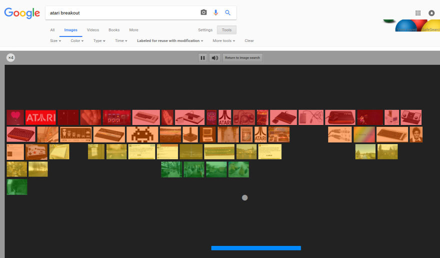Click the Google logo
The height and width of the screenshot is (258, 440).
pos(22,13)
